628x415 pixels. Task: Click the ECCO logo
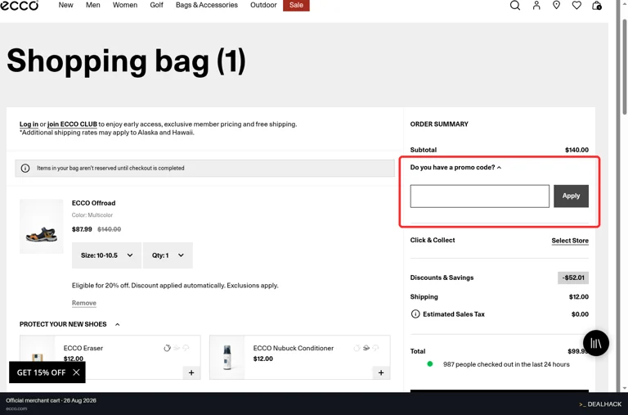point(20,5)
